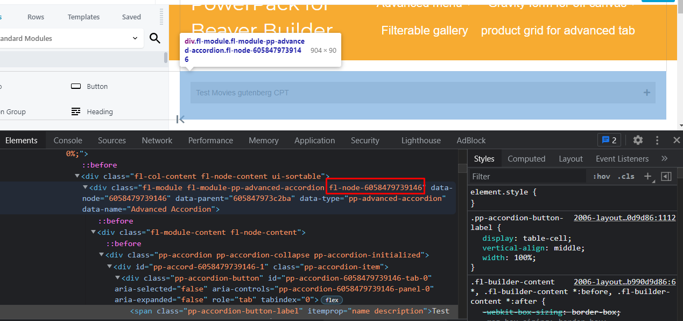Click the Test Movies gutenberg CPT accordion
The image size is (683, 321).
pos(423,93)
